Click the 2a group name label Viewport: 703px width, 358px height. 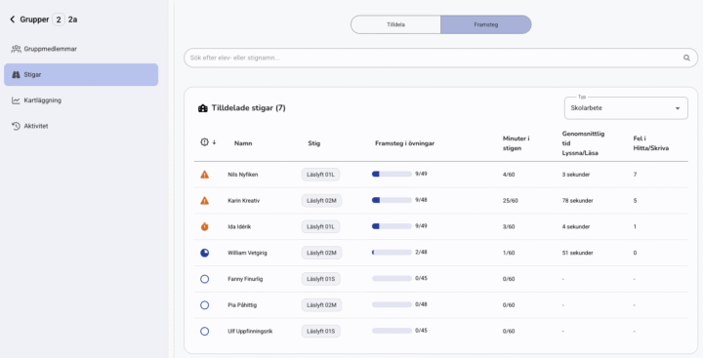[x=72, y=20]
